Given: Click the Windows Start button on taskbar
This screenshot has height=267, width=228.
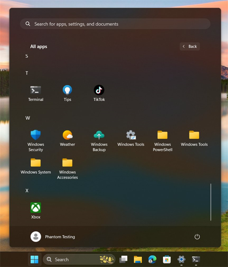Looking at the screenshot, I should (x=35, y=259).
